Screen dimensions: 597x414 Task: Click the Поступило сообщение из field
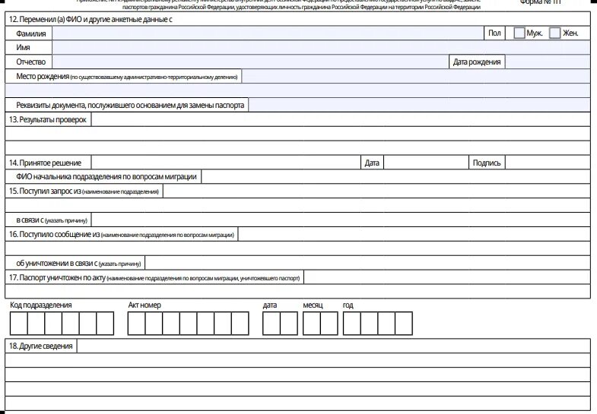tap(414, 234)
